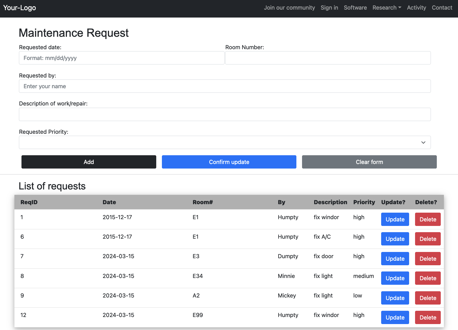This screenshot has height=330, width=458.
Task: Open the Software page
Action: (x=355, y=8)
